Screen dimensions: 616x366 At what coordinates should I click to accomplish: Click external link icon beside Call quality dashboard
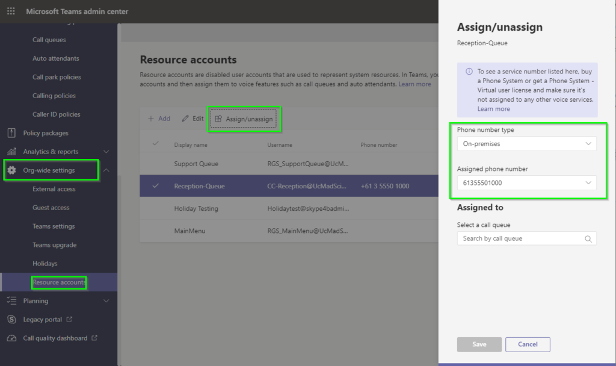click(x=94, y=338)
